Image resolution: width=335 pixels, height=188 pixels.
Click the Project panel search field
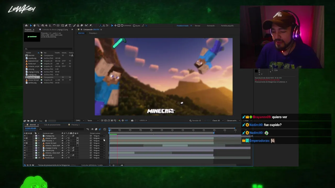49,49
